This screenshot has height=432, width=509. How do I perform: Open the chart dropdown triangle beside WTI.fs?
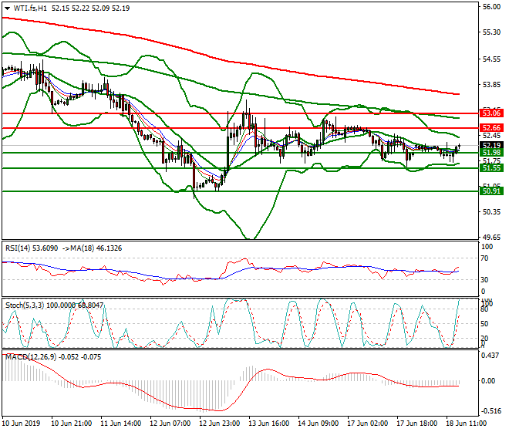(7, 8)
